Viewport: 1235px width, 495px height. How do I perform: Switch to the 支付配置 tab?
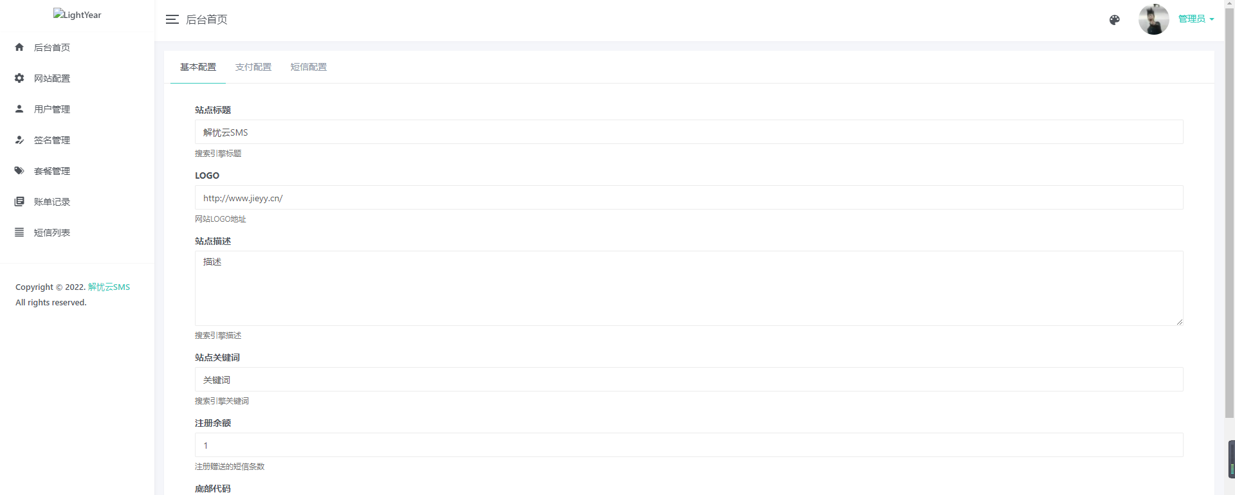253,67
